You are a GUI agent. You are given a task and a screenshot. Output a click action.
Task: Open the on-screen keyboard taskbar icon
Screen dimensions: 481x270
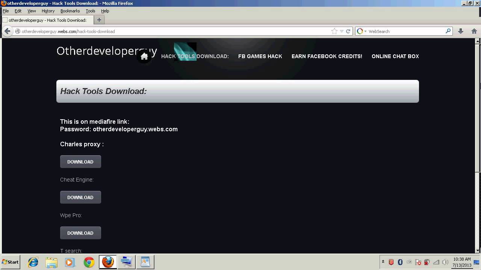126,262
